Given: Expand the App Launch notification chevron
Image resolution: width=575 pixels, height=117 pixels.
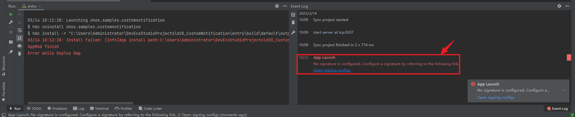Looking at the screenshot, I should pyautogui.click(x=564, y=90).
